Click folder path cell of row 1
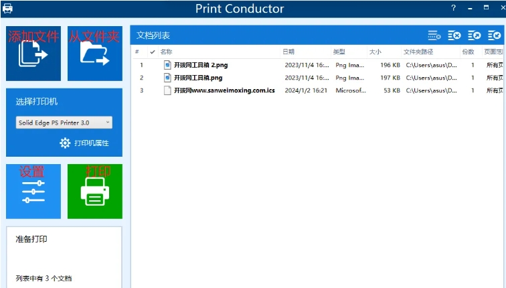The image size is (506, 288). coord(431,65)
